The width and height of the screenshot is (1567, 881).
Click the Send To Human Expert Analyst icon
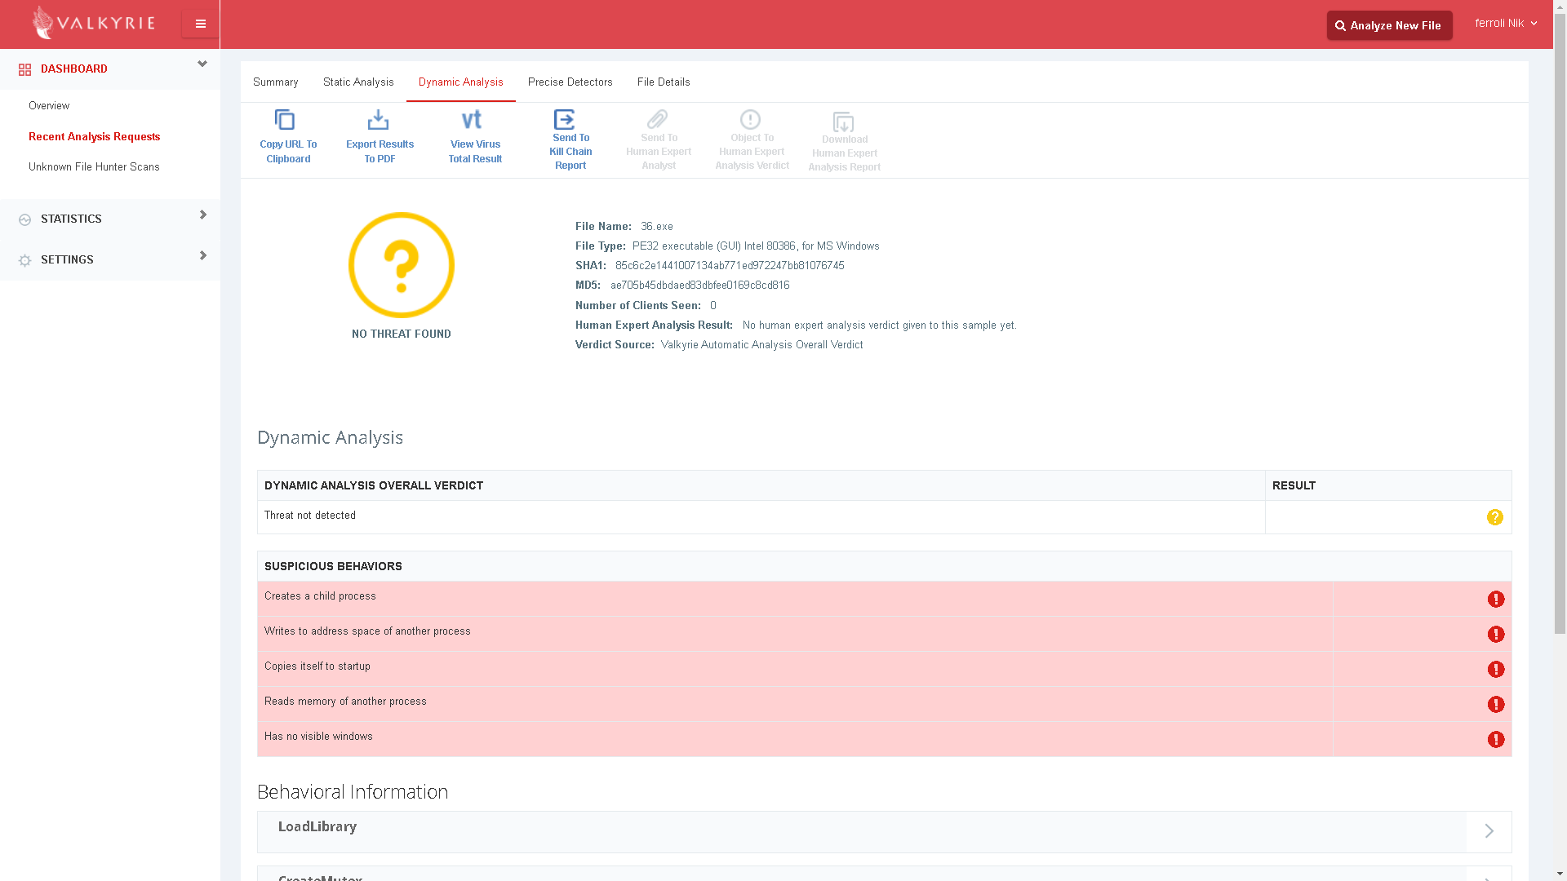[x=658, y=120]
